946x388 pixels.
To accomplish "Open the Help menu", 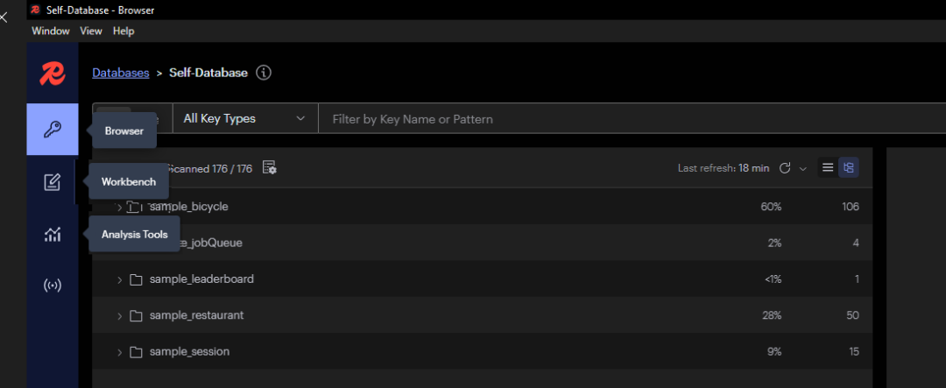I will [x=124, y=31].
